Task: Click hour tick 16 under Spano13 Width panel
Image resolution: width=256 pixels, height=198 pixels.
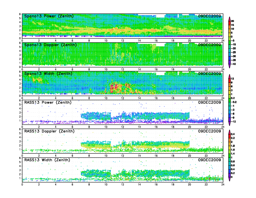Action: 156,98
